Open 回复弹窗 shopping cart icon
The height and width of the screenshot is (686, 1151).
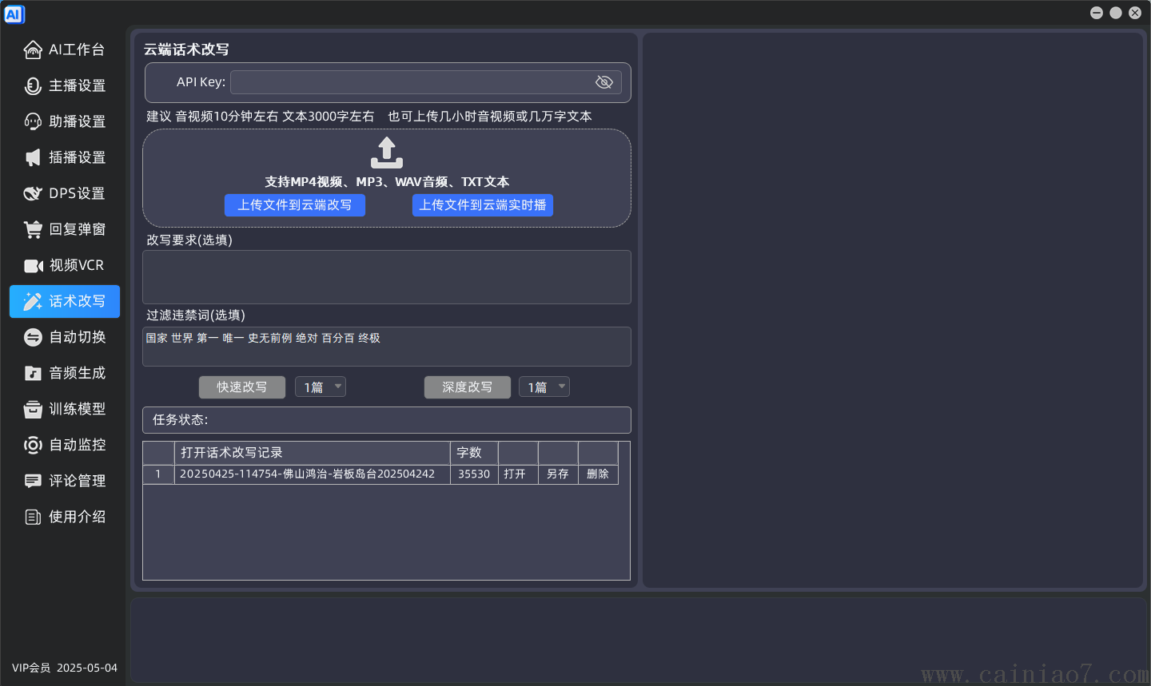tap(33, 229)
